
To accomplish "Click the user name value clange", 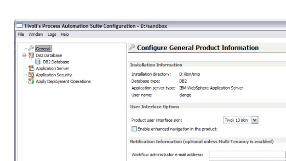I will [185, 95].
